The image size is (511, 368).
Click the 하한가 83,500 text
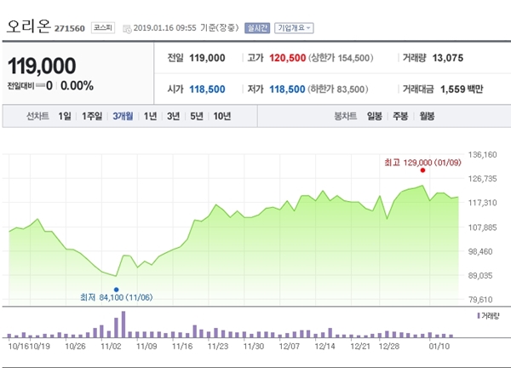[x=338, y=89]
